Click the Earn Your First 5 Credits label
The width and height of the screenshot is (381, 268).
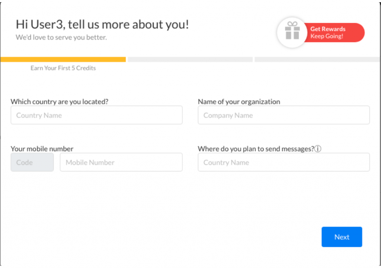click(63, 68)
